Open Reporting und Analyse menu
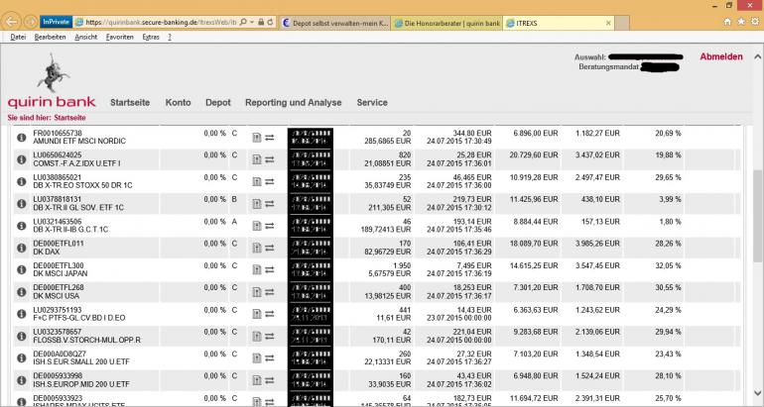 [294, 103]
